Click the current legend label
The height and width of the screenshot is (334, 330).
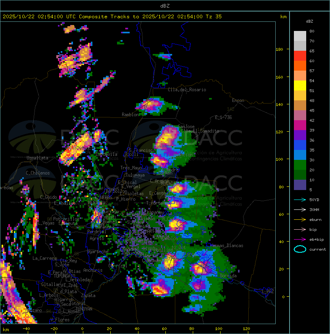(318, 250)
